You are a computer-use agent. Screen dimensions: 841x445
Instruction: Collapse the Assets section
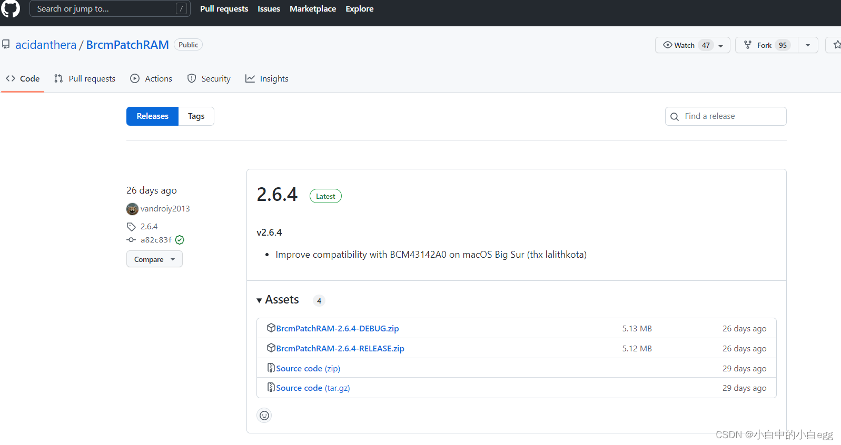278,300
